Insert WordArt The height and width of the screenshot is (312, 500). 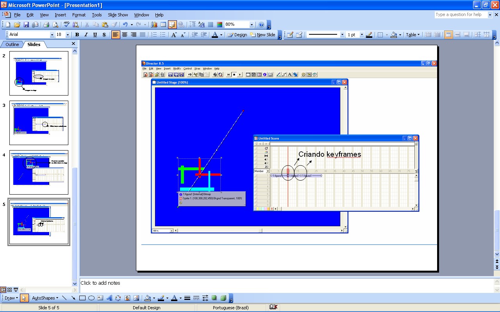(109, 298)
